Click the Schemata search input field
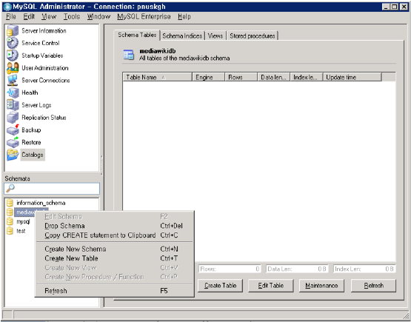Viewport: 411px width, 322px height. [x=52, y=188]
